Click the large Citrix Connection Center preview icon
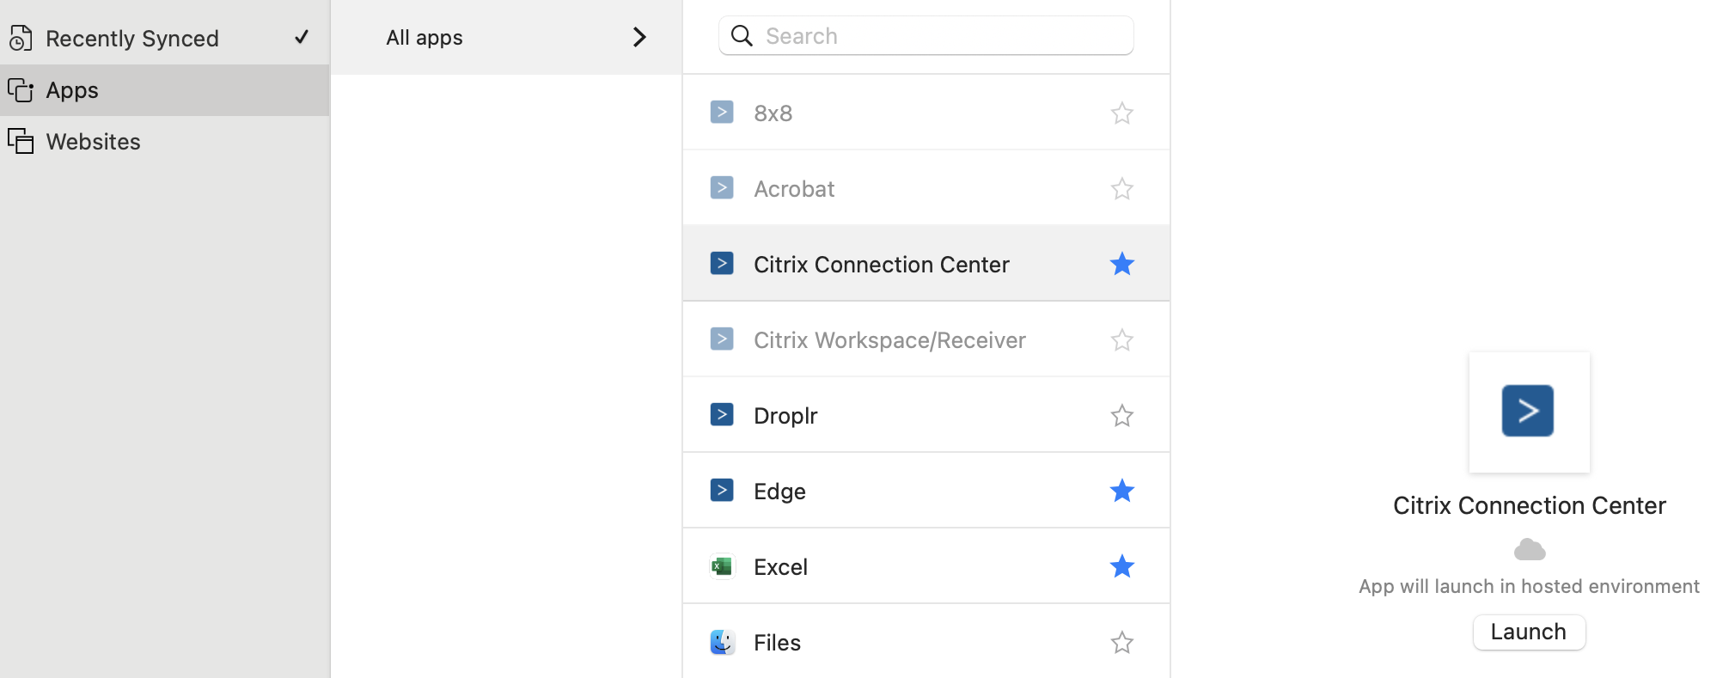Viewport: 1735px width, 678px height. pyautogui.click(x=1529, y=412)
